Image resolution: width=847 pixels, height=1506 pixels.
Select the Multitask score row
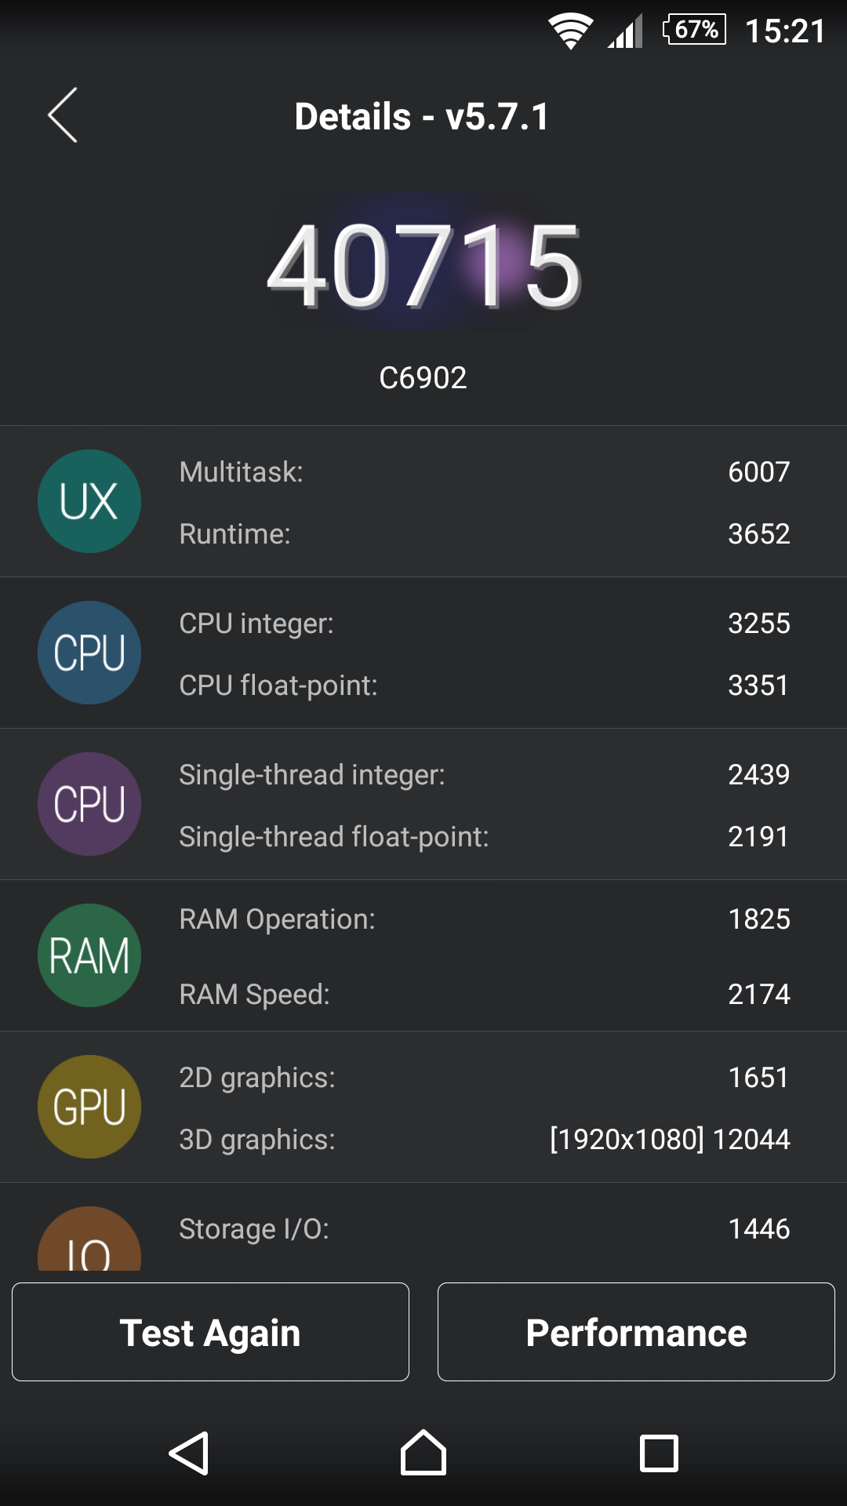tap(484, 472)
